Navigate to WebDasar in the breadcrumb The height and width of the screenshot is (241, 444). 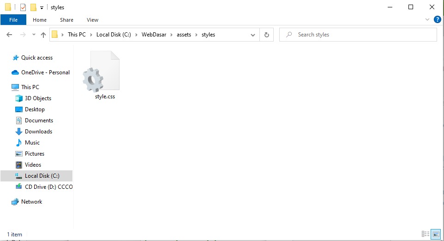coord(154,35)
